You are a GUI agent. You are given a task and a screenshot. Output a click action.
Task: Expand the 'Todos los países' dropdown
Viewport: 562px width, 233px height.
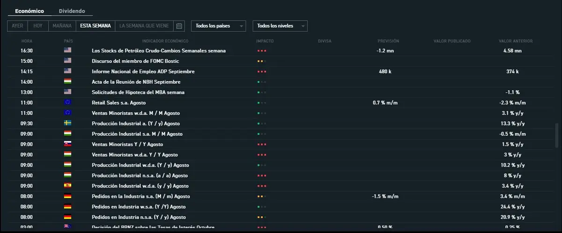[218, 26]
